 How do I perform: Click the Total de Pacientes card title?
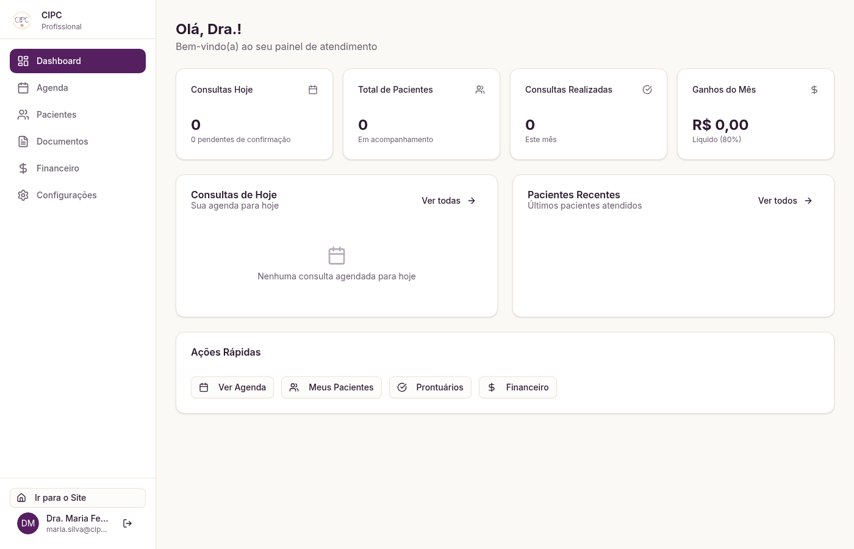395,90
